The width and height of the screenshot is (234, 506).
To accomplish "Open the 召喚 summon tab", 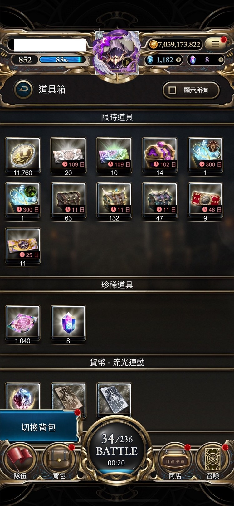I will (213, 461).
